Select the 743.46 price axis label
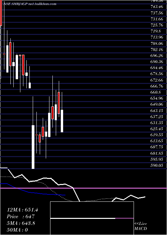The width and height of the screenshot is (167, 235). (157, 7)
